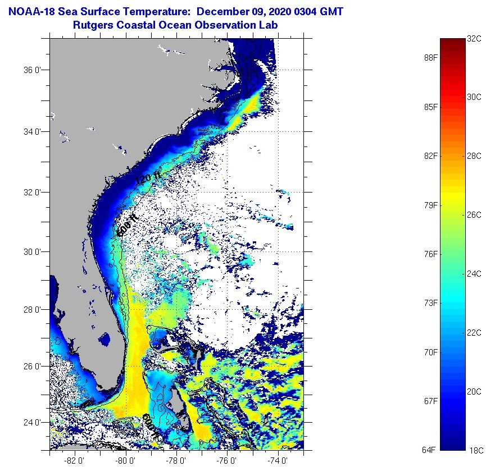Click the dark red top of the color bar

(453, 43)
